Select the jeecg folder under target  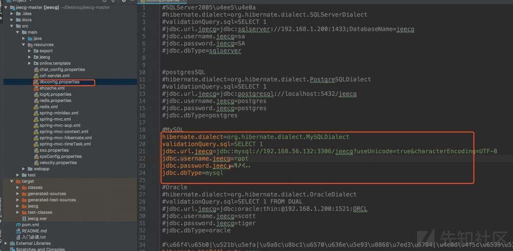(33, 206)
